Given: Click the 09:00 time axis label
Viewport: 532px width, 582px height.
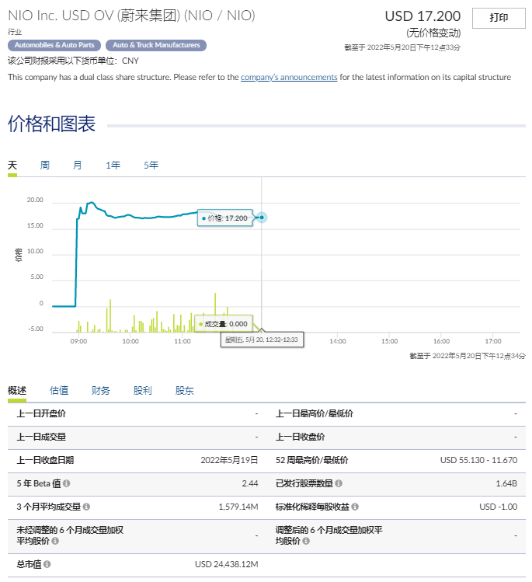Looking at the screenshot, I should click(x=78, y=341).
